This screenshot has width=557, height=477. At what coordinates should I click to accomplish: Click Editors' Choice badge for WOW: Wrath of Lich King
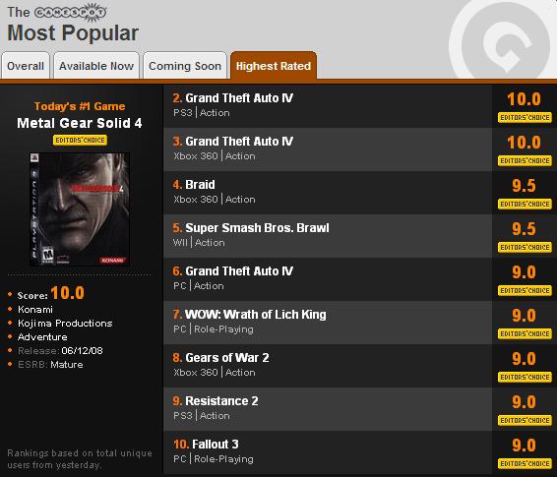coord(525,333)
